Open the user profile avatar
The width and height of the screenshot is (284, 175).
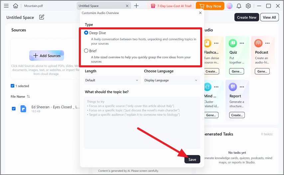229,6
